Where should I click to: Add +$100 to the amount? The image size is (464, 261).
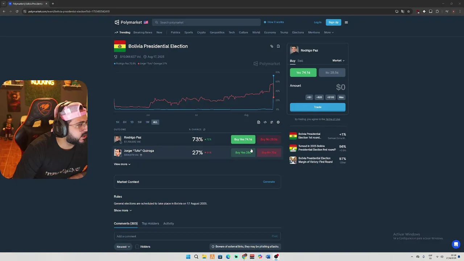[331, 97]
